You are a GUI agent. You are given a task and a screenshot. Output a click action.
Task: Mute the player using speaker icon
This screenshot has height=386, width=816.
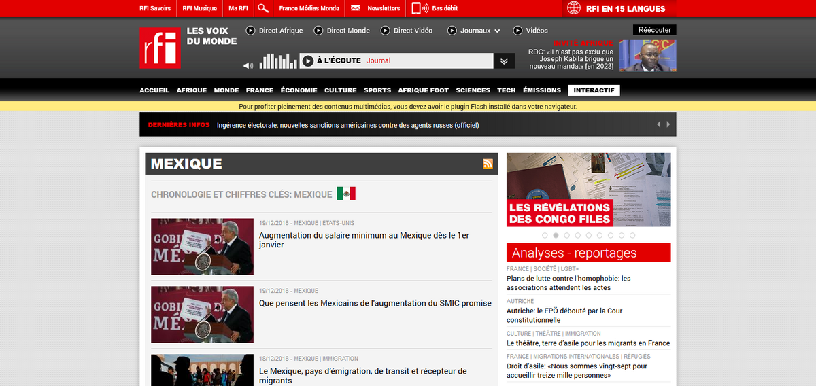248,65
